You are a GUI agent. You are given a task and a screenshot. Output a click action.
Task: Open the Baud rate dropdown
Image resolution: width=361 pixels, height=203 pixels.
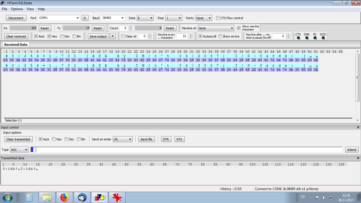click(122, 18)
